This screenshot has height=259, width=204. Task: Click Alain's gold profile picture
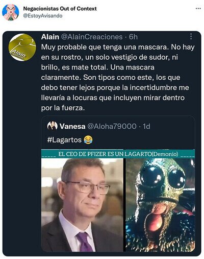(22, 48)
